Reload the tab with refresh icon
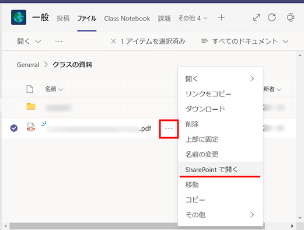 [x=272, y=18]
